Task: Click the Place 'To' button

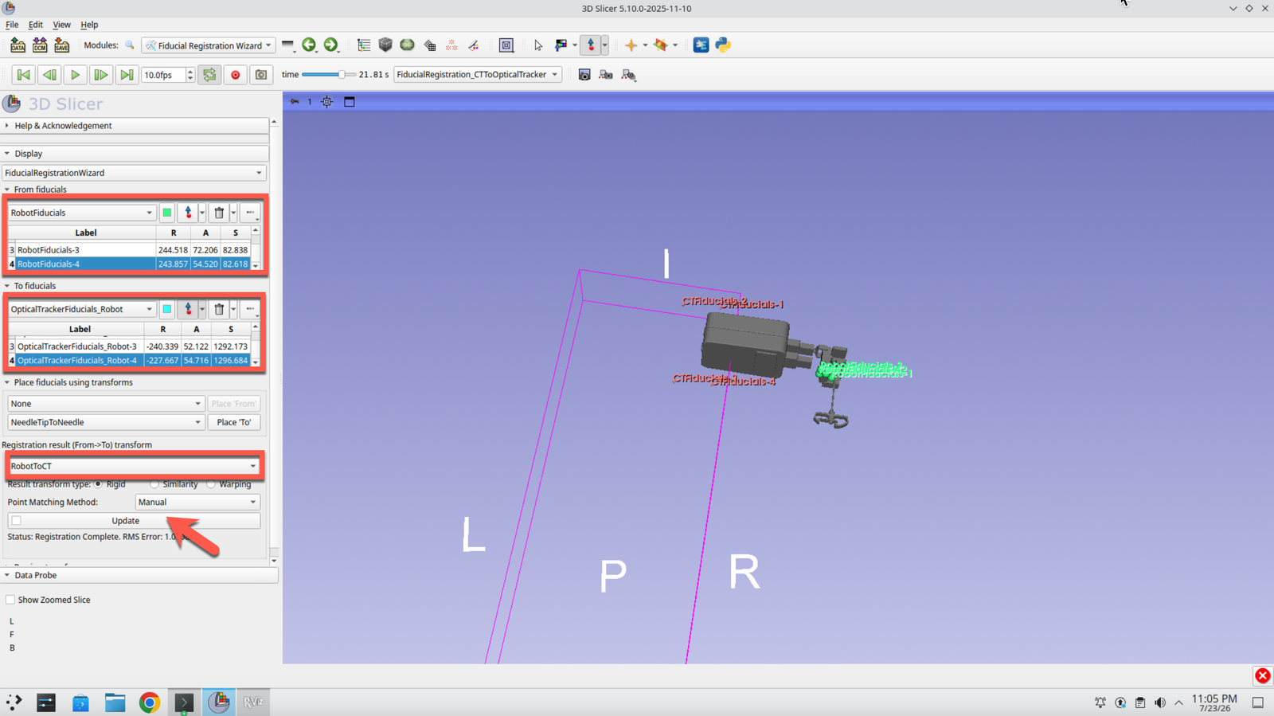Action: coord(234,422)
